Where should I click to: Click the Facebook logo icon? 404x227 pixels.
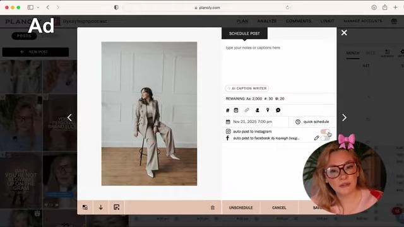point(227,138)
